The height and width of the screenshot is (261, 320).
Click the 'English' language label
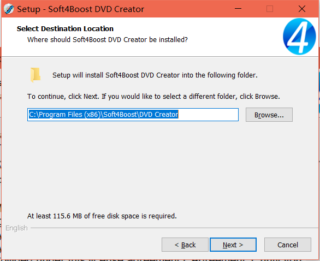16,228
